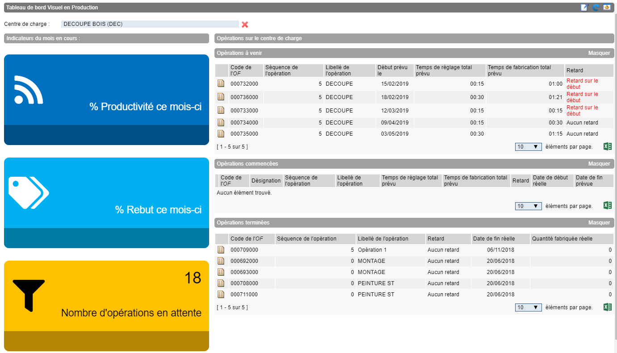Screen dimensions: 617x353
Task: Hide Opérations terminées with Masquer
Action: click(x=599, y=223)
